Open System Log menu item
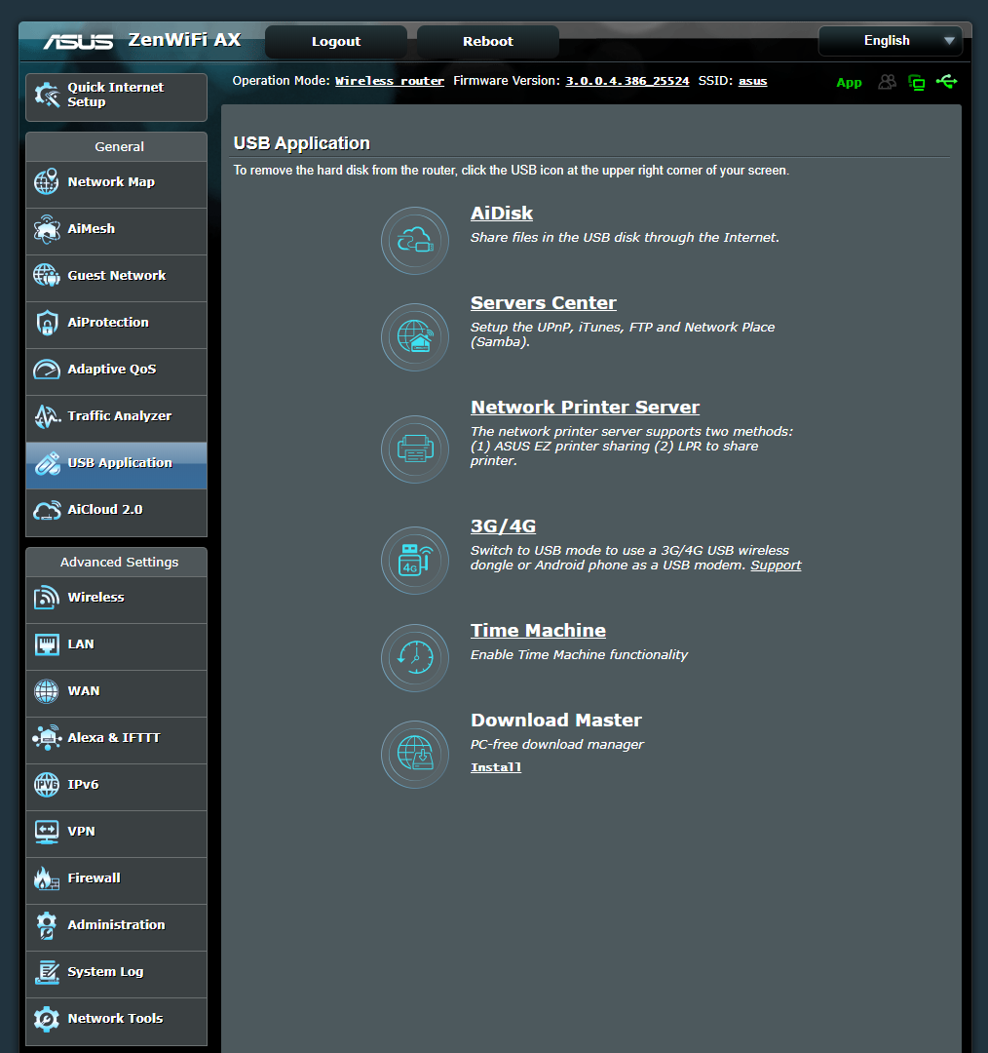The height and width of the screenshot is (1053, 988). (x=116, y=972)
